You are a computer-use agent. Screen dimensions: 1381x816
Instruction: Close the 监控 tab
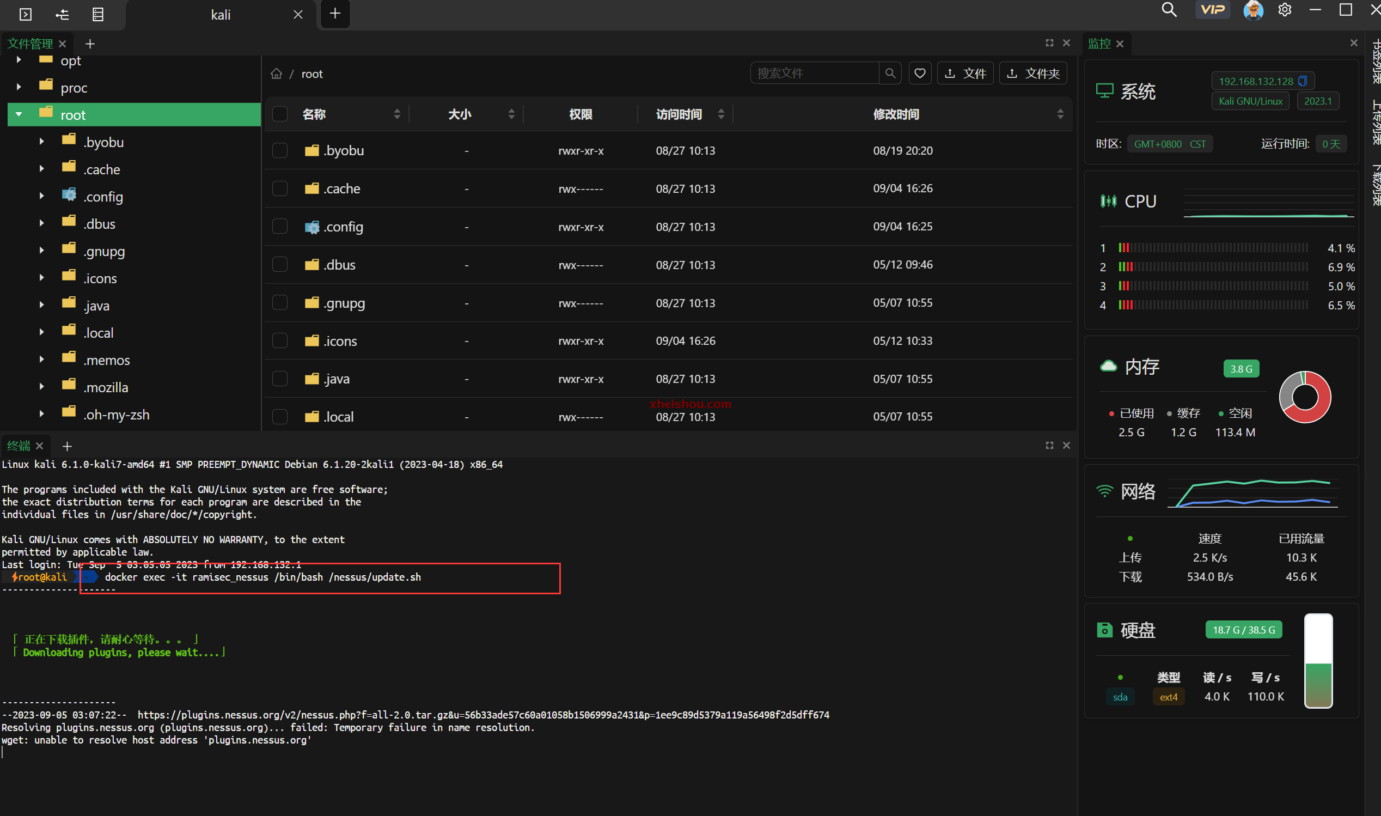point(1120,44)
